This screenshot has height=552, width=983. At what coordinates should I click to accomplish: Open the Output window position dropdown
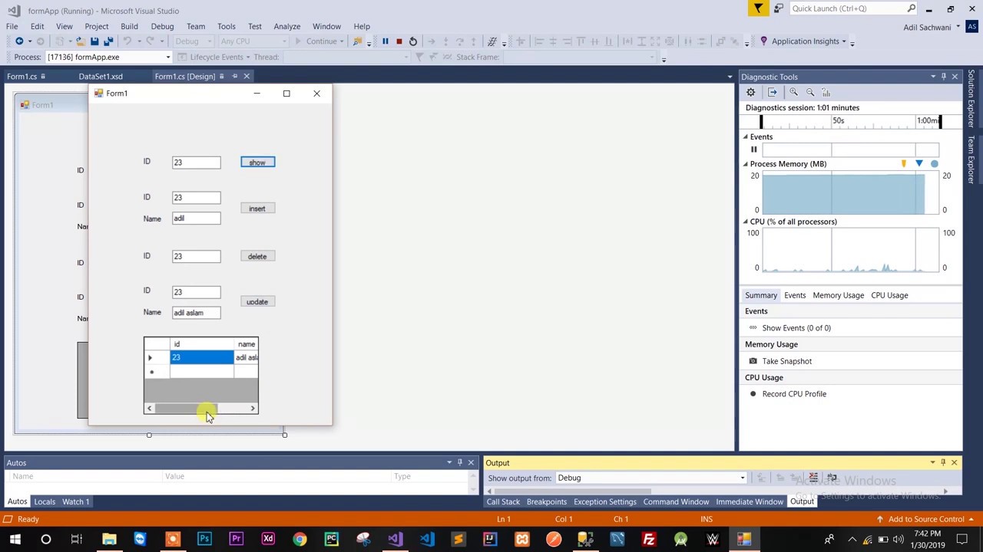click(932, 462)
